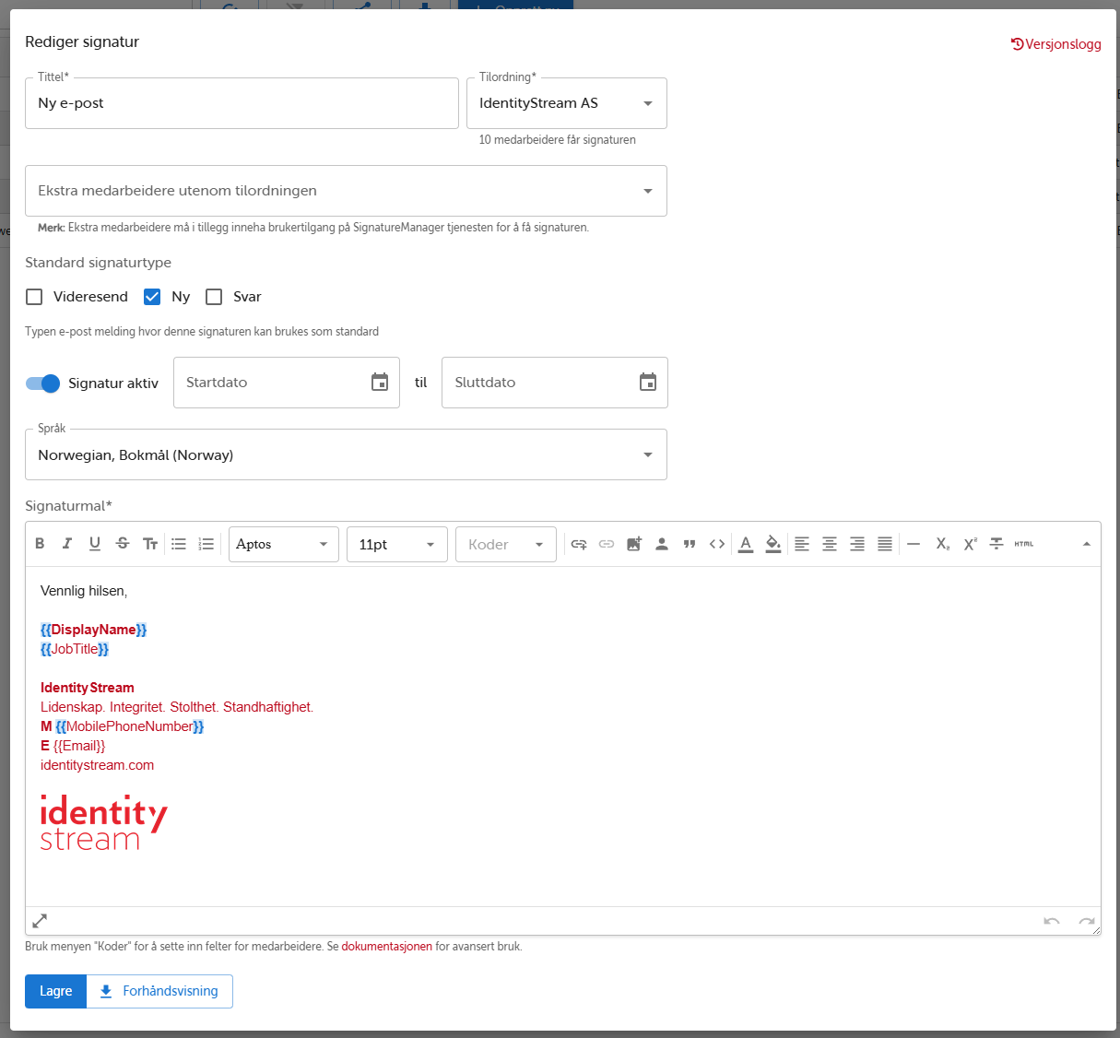Enable the Videresend checkbox

[35, 297]
